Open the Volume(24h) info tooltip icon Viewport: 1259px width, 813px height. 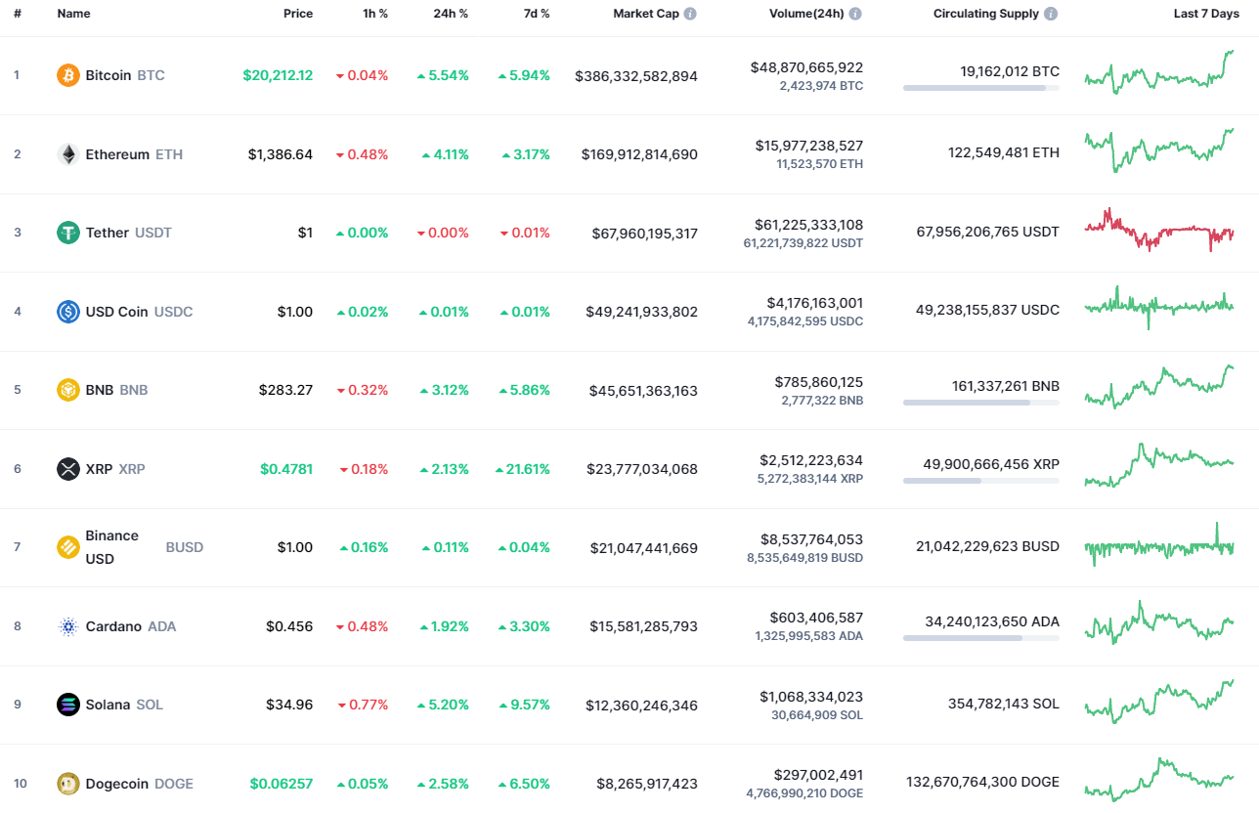point(854,14)
